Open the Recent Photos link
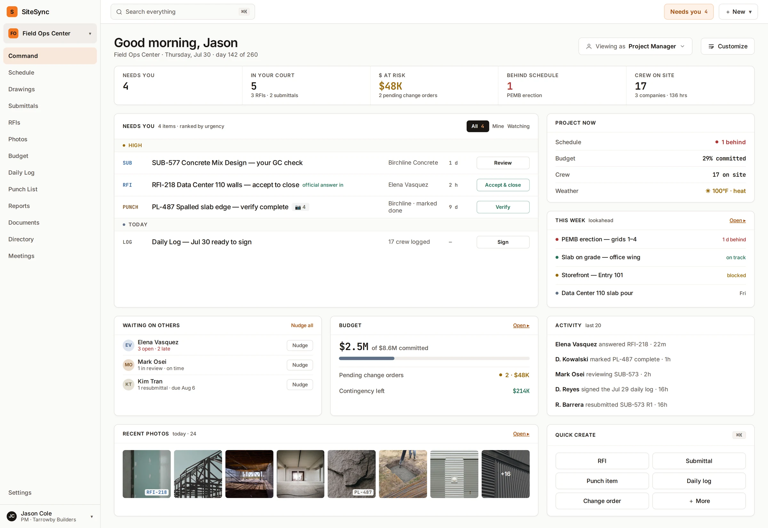 point(521,434)
